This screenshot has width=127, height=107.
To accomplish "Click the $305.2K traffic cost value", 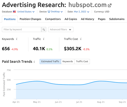I will pos(73,49).
